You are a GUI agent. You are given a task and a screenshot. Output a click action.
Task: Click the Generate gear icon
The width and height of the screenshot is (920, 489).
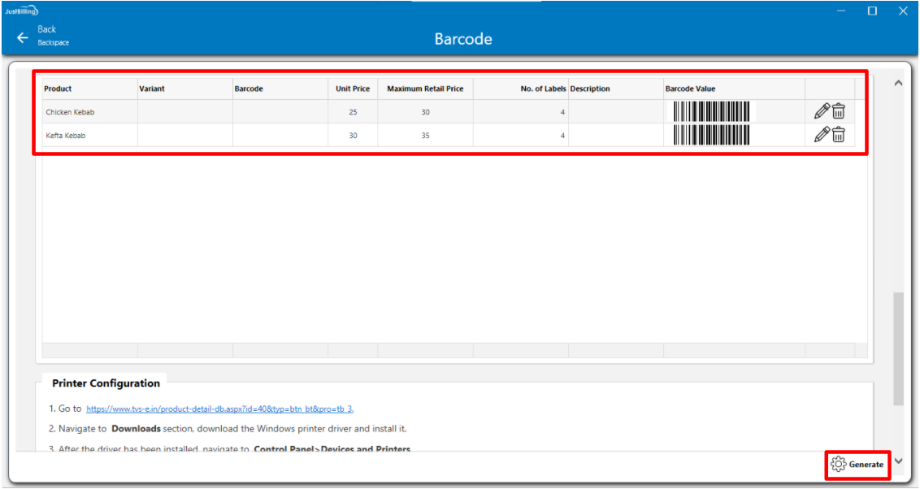click(x=838, y=465)
